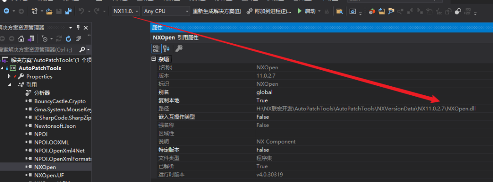Close the Solution Explorer panel

click(x=86, y=28)
